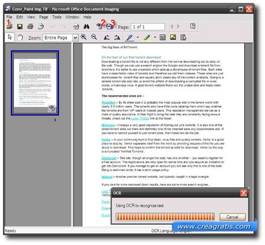This screenshot has width=265, height=245.
Task: Select the Highlighter tool
Action: [147, 37]
